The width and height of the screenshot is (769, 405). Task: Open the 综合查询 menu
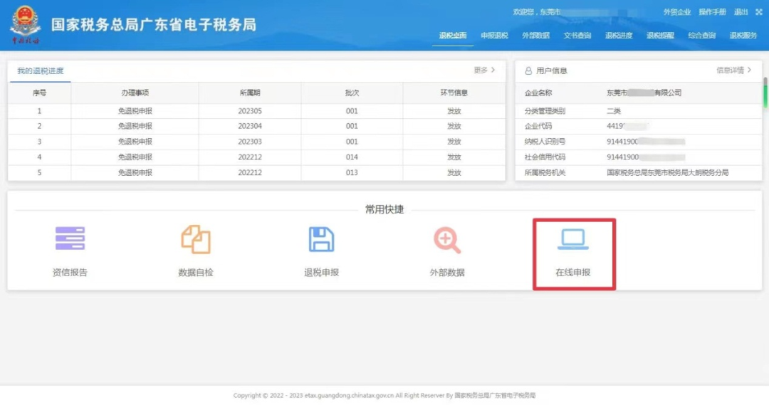[702, 36]
